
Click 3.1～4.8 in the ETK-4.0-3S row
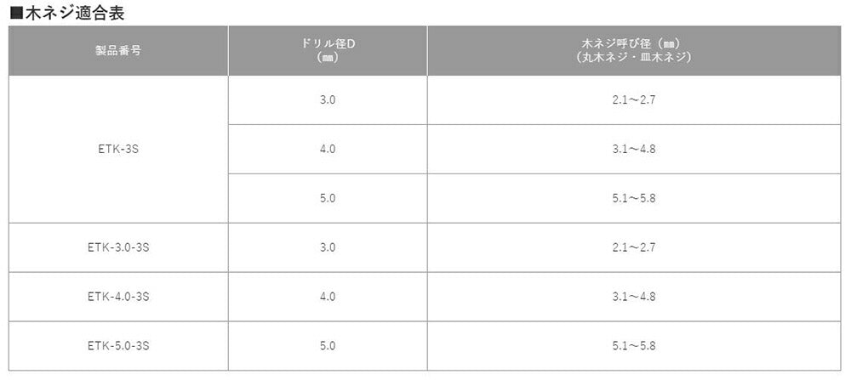632,297
